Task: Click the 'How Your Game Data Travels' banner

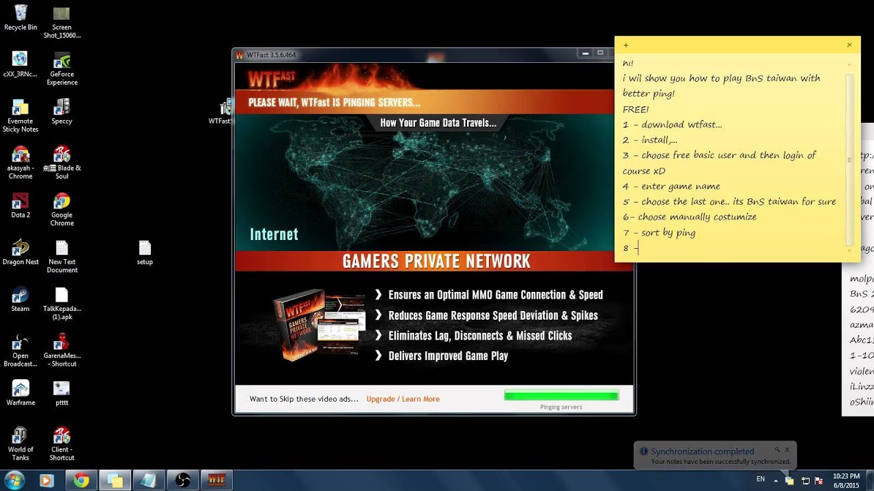Action: pos(438,123)
